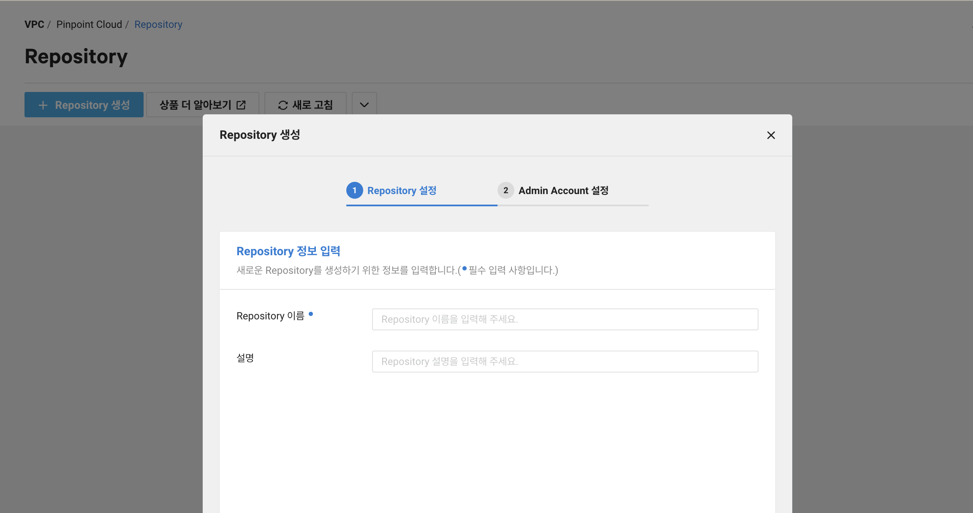Navigate to Pinpoint Cloud breadcrumb

[89, 24]
